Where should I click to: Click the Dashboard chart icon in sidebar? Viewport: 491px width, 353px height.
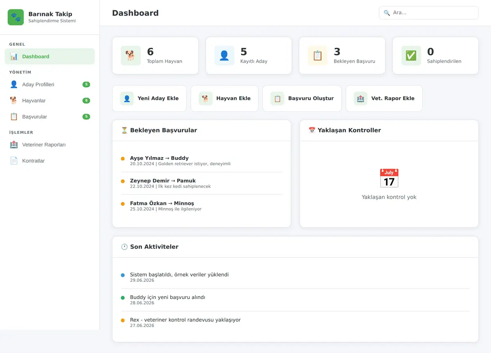coord(14,56)
